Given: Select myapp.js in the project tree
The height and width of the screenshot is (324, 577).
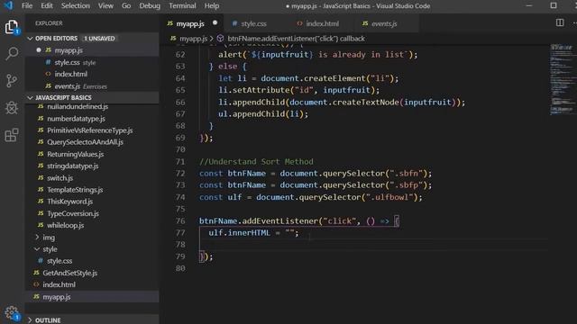Looking at the screenshot, I should coord(92,297).
